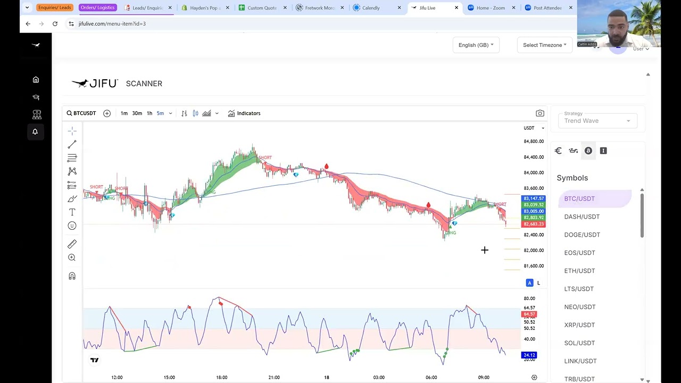This screenshot has height=383, width=681.
Task: Expand the English (GB) language dropdown
Action: click(x=476, y=45)
